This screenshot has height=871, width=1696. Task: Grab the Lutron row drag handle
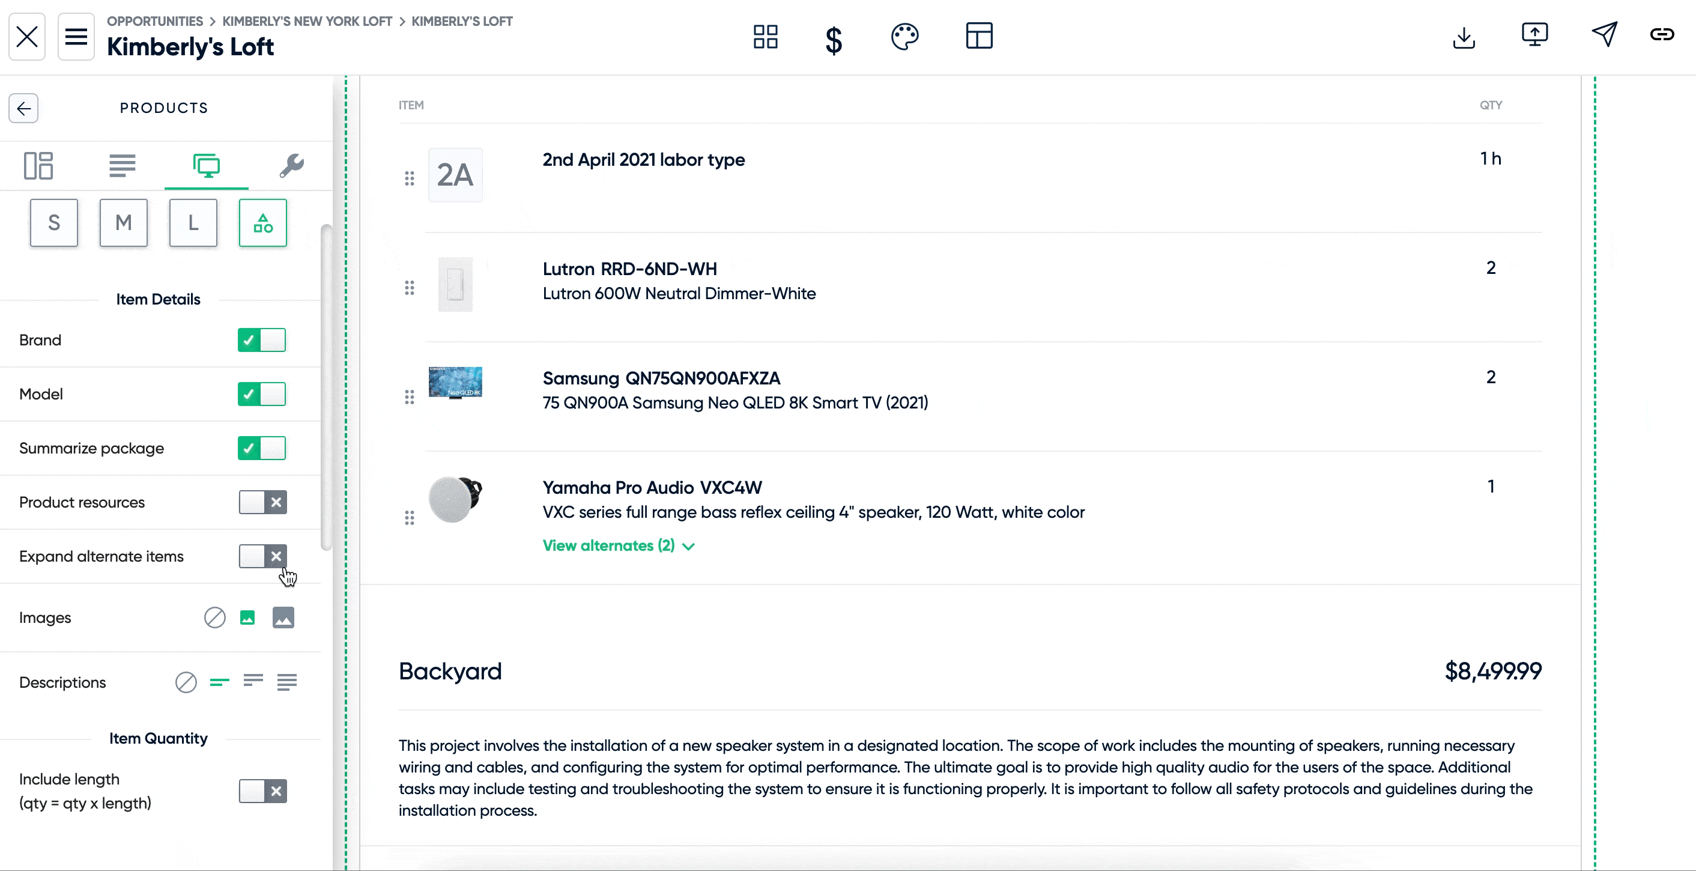pos(410,288)
